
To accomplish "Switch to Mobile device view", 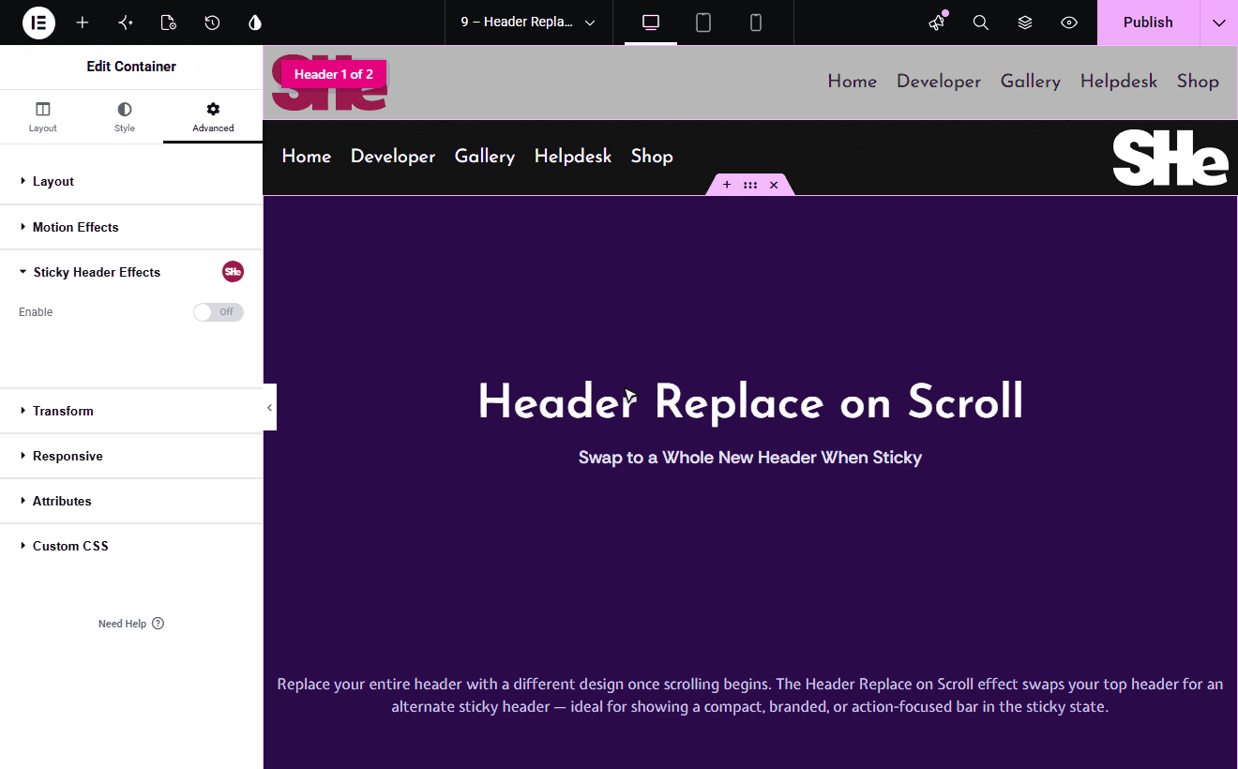I will click(756, 23).
